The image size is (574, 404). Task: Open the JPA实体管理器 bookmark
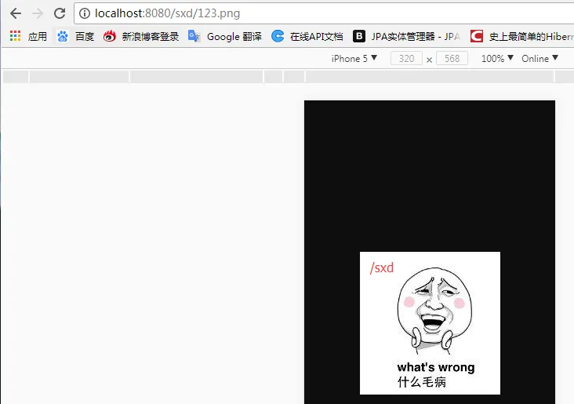416,36
